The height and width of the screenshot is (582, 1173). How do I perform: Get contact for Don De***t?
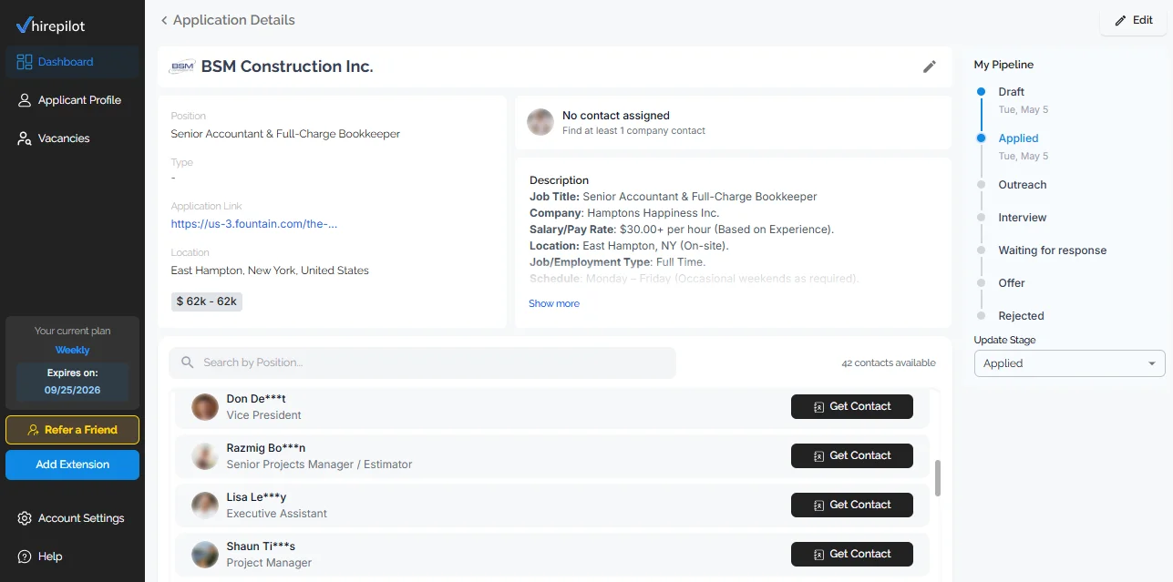[x=852, y=406]
